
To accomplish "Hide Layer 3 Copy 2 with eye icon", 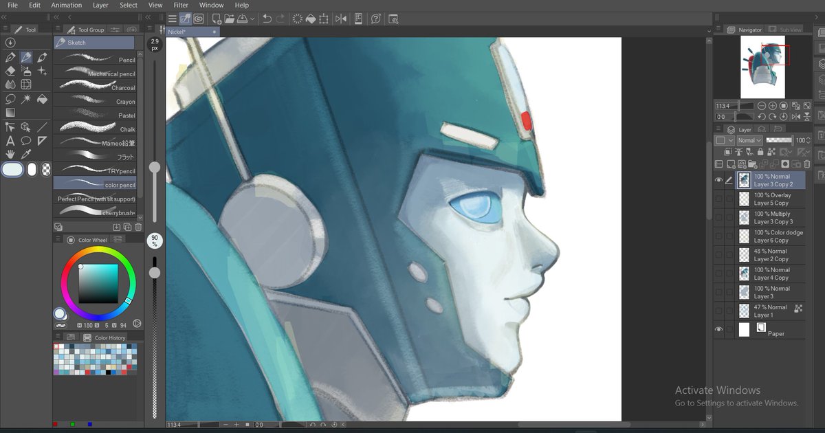I will (x=719, y=180).
